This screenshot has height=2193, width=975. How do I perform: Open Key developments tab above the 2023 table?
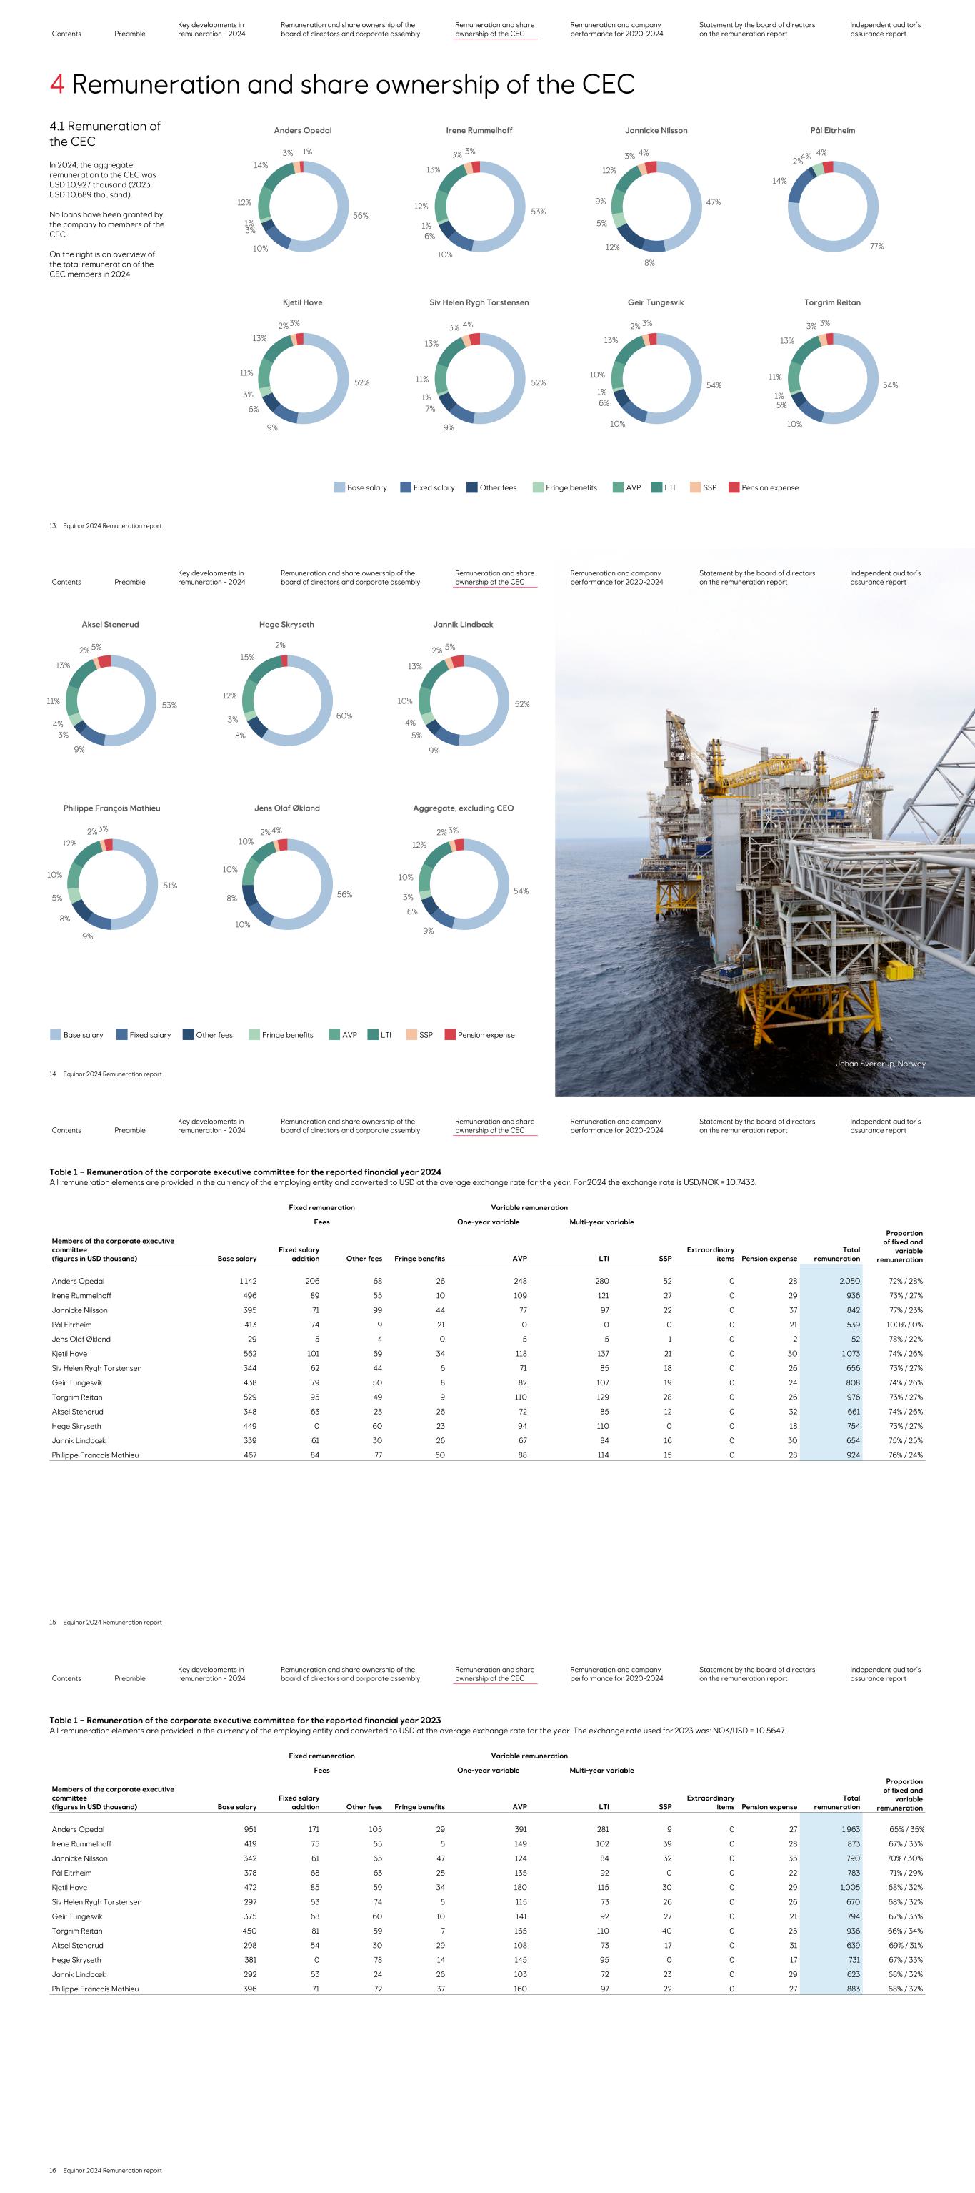coord(211,1673)
